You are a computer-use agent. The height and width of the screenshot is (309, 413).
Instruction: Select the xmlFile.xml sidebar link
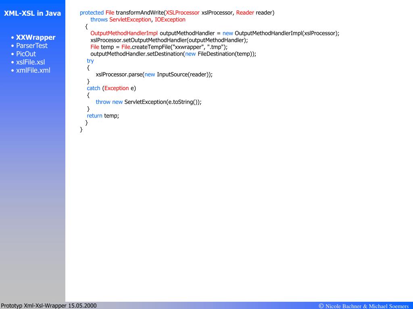(33, 70)
